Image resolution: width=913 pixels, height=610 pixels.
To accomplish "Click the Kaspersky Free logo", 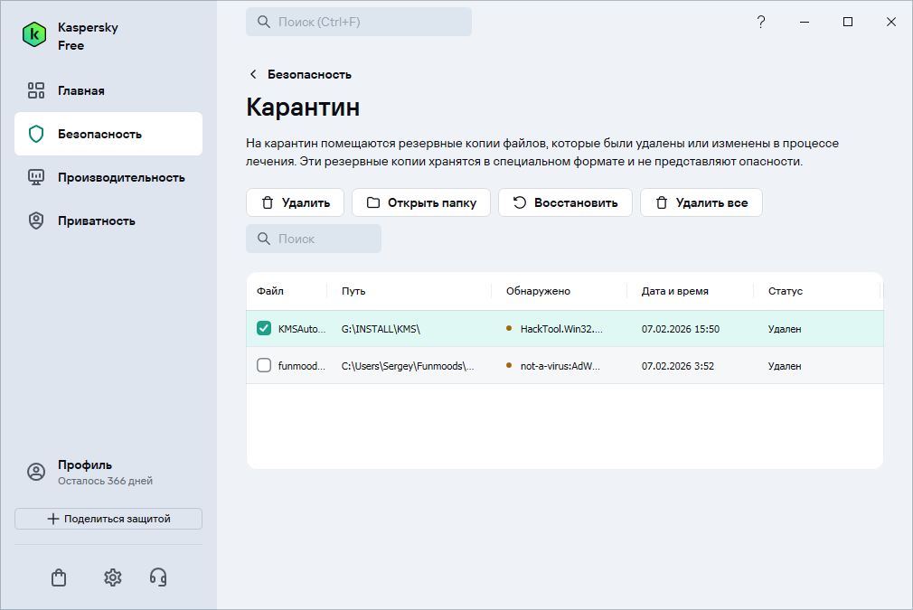I will pos(34,35).
